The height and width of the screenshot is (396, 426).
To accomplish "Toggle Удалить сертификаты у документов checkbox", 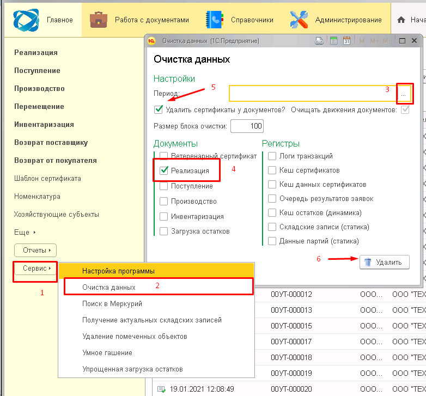I will 159,109.
